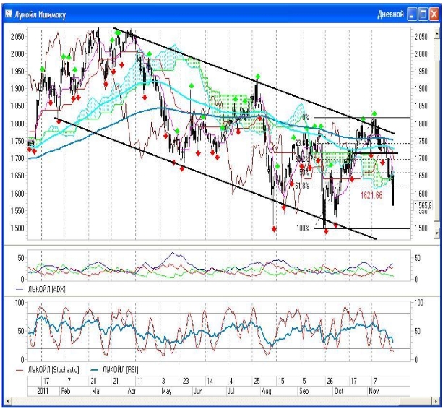Click the Sep month label on timeline
The height and width of the screenshot is (409, 443).
pyautogui.click(x=304, y=392)
